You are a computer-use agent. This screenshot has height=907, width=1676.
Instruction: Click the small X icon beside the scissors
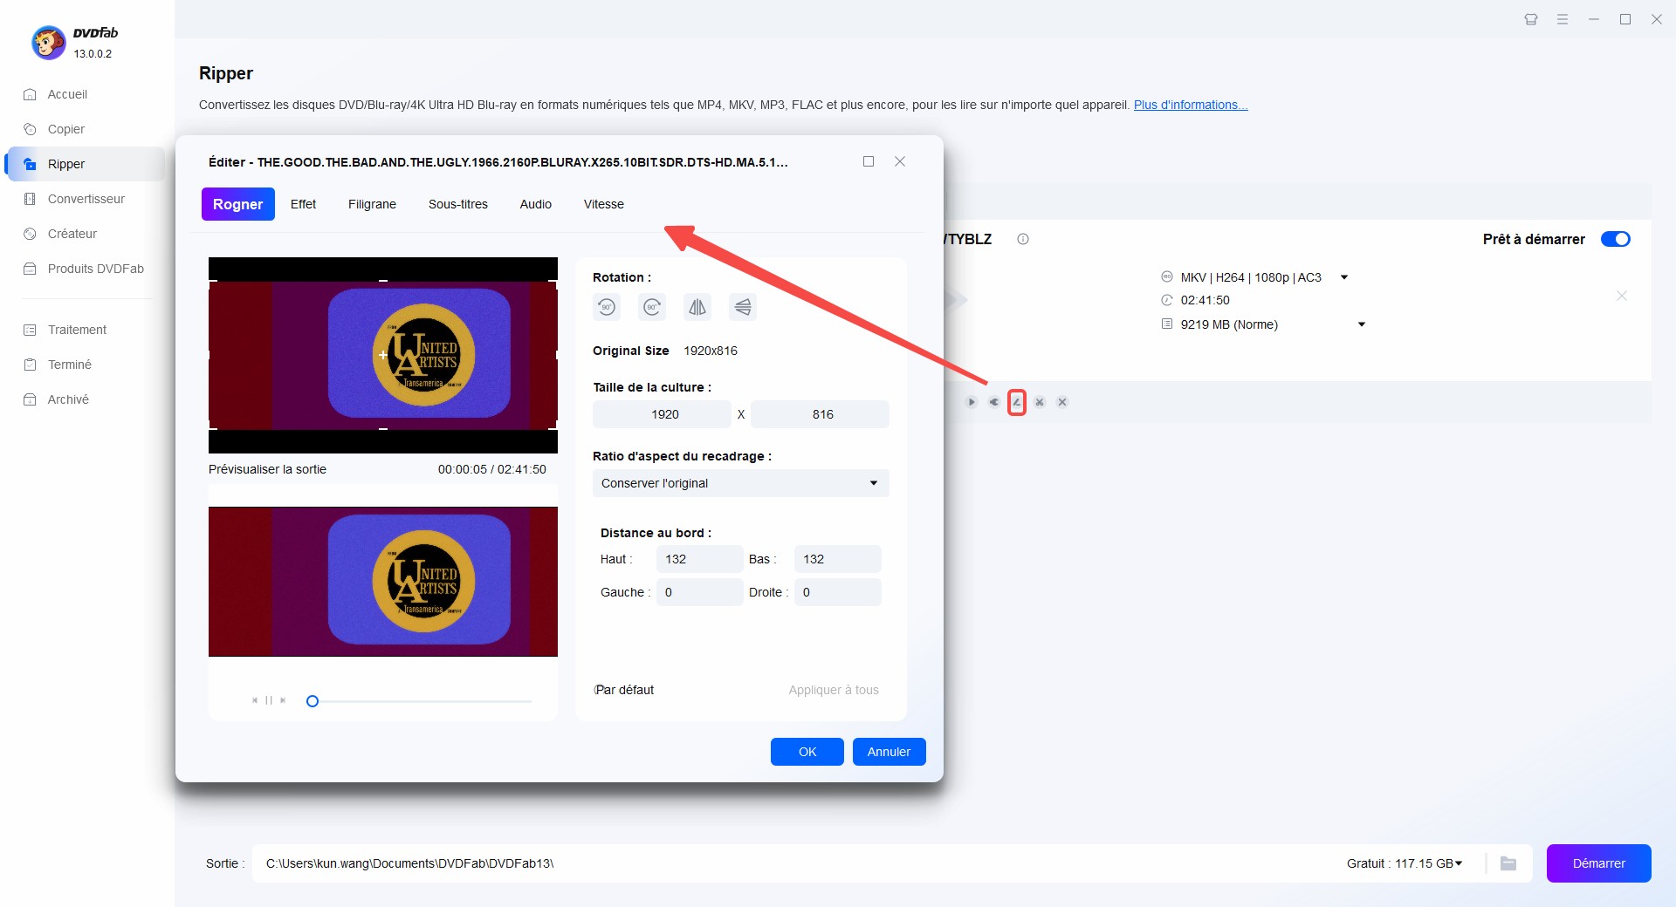(x=1062, y=402)
